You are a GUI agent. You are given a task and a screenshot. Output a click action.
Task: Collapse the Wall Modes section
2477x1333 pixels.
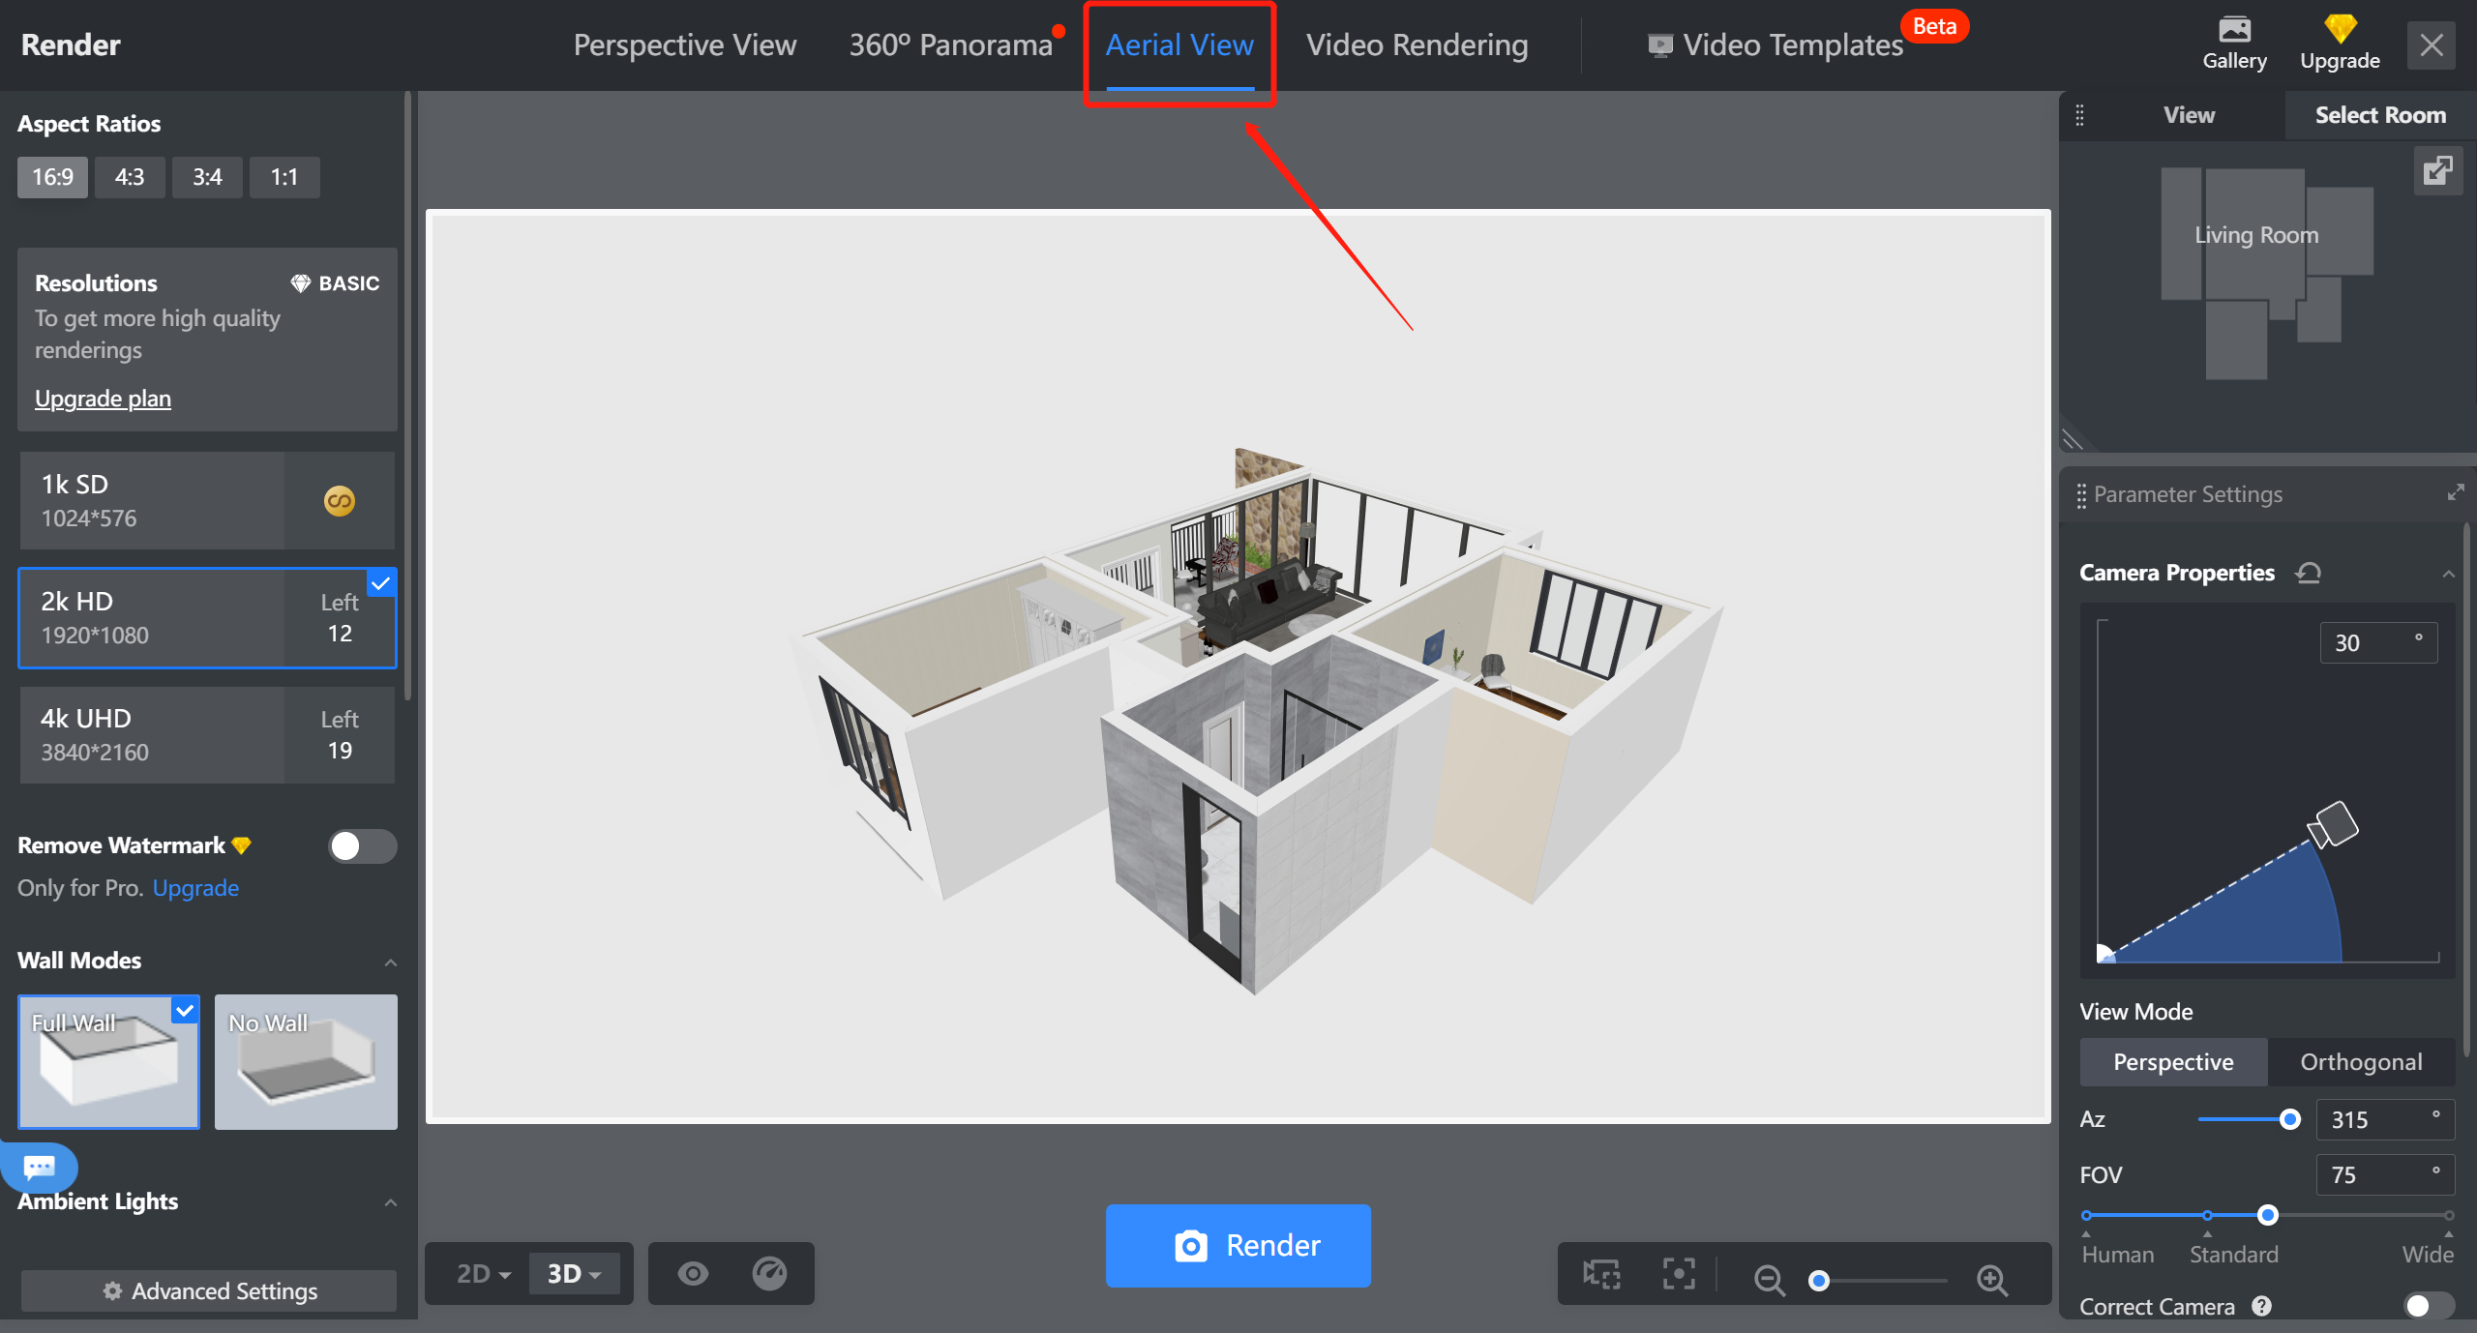click(391, 962)
